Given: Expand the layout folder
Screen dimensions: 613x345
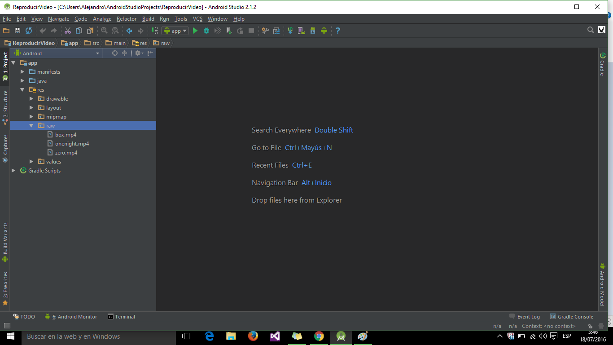Looking at the screenshot, I should point(31,108).
